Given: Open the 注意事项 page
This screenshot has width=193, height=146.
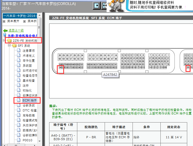Looking at the screenshot, I should 28,51.
